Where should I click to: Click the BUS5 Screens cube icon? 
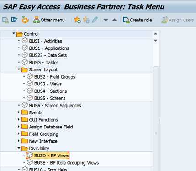(30, 98)
